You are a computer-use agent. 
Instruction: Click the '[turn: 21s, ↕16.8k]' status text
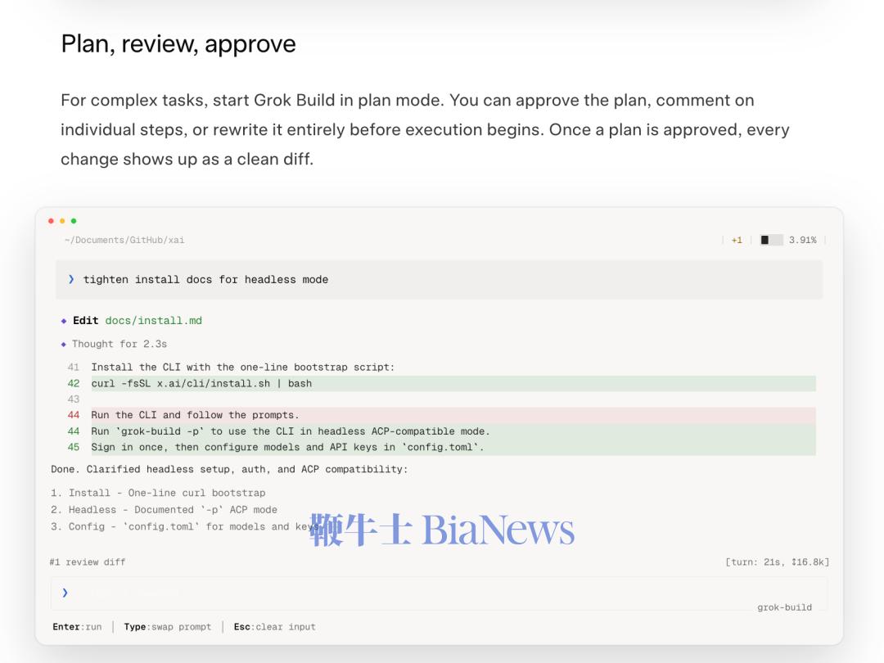pos(777,562)
